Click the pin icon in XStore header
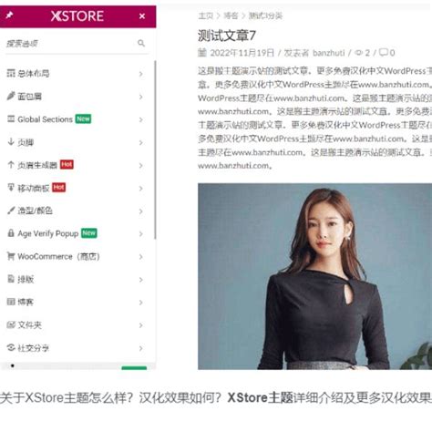The height and width of the screenshot is (432, 432). 9,15
